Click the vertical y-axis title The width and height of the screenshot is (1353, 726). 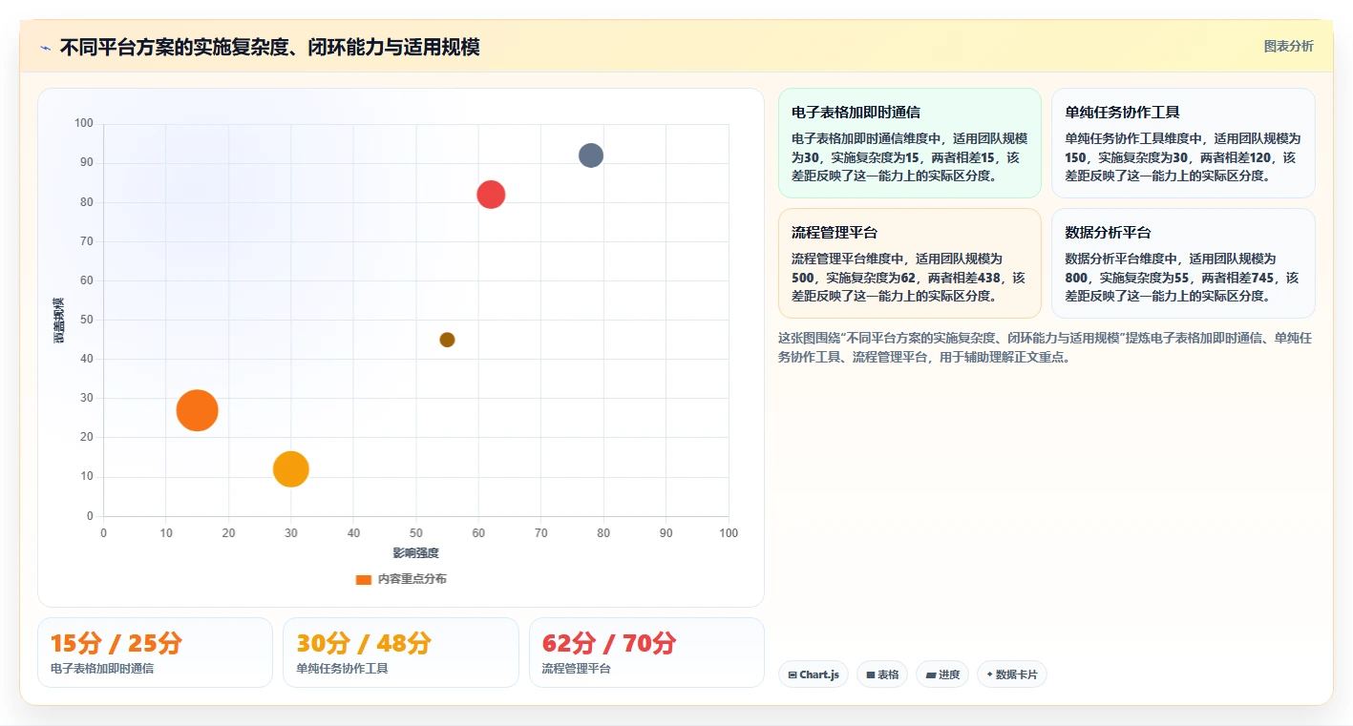click(59, 321)
